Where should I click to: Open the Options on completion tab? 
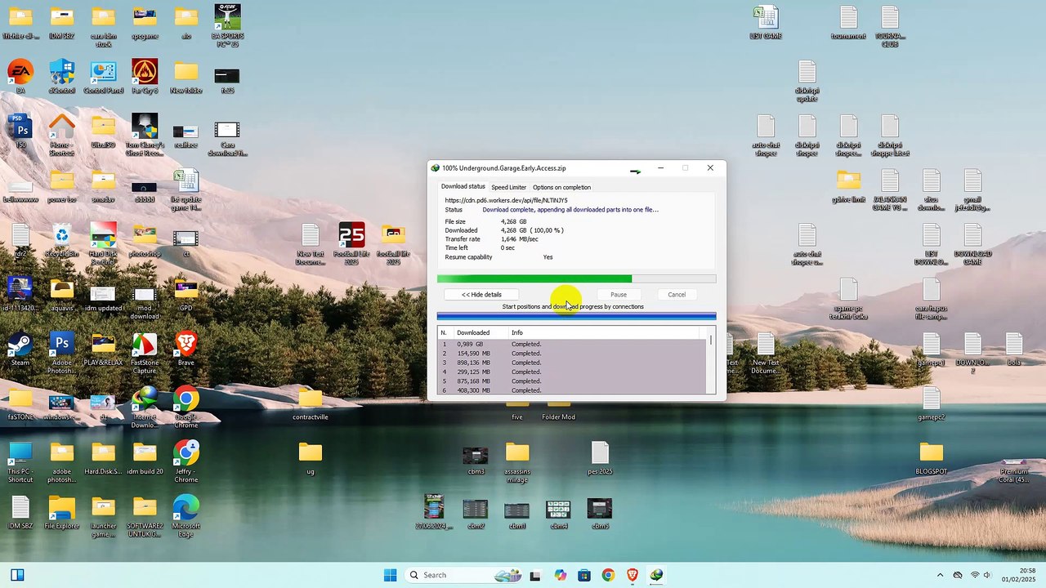pyautogui.click(x=561, y=187)
